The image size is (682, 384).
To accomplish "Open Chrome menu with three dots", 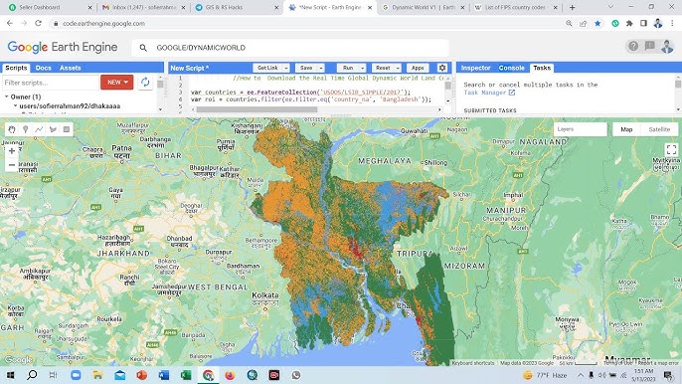I will 672,24.
